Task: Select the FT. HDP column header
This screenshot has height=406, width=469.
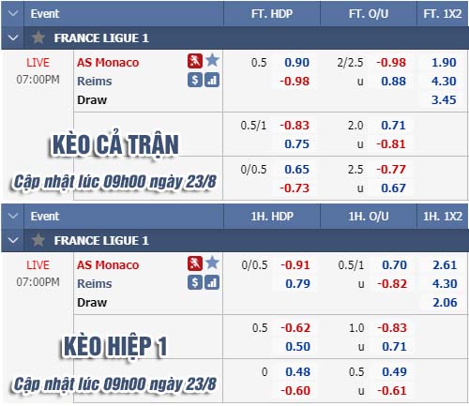Action: 272,14
